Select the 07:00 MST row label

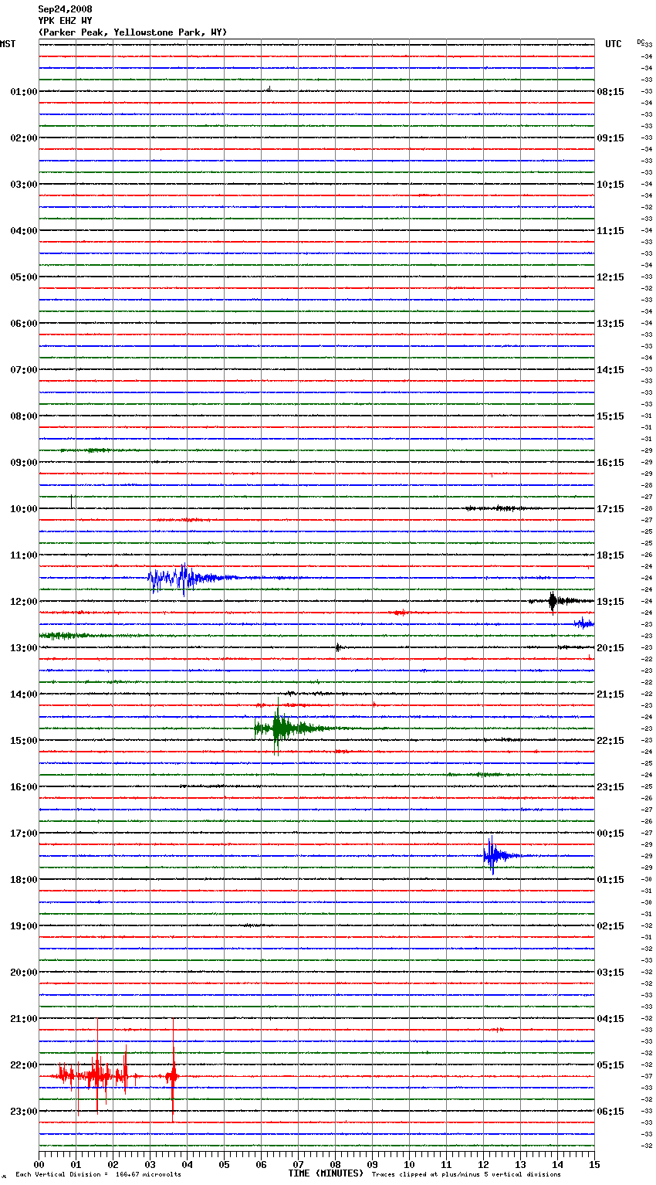[x=24, y=370]
